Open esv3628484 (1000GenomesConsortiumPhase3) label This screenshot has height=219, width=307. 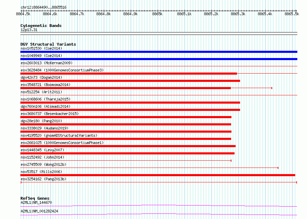(x=62, y=70)
